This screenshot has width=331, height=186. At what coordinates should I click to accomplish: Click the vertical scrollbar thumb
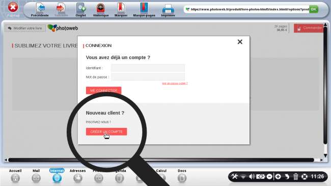325,86
